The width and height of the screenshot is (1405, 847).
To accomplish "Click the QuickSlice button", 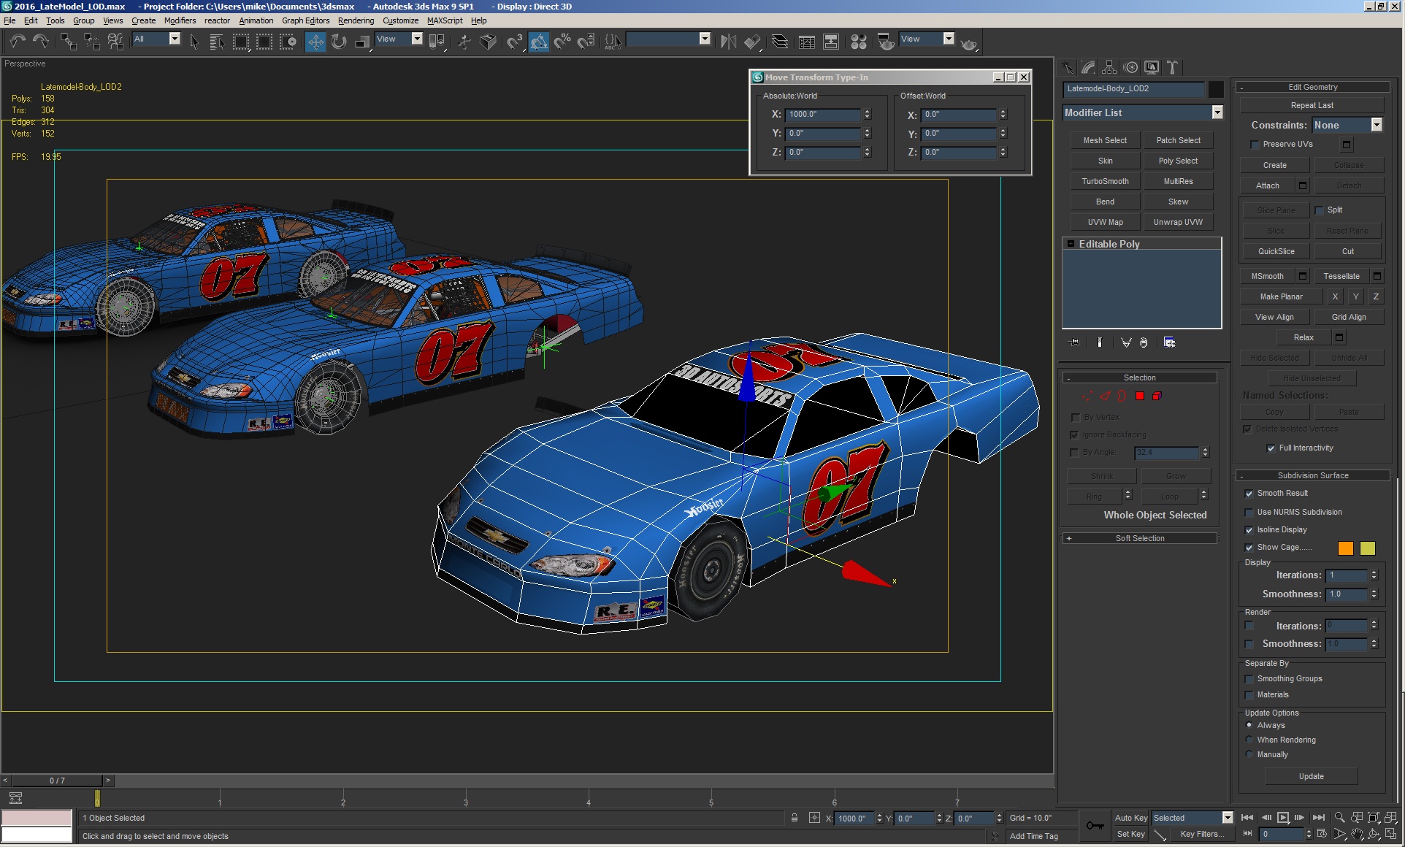I will coord(1276,251).
